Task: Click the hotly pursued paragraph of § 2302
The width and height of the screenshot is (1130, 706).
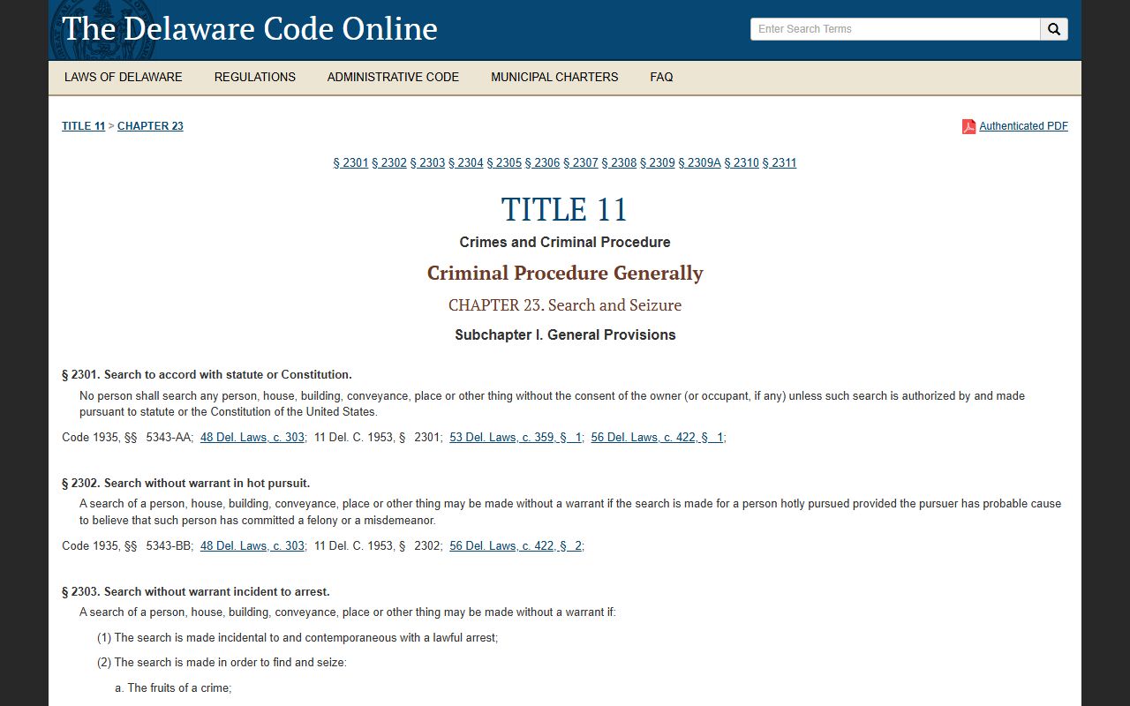Action: [x=570, y=512]
